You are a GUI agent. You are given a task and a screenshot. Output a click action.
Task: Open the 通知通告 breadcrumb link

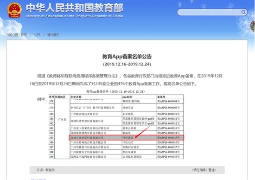point(53,35)
